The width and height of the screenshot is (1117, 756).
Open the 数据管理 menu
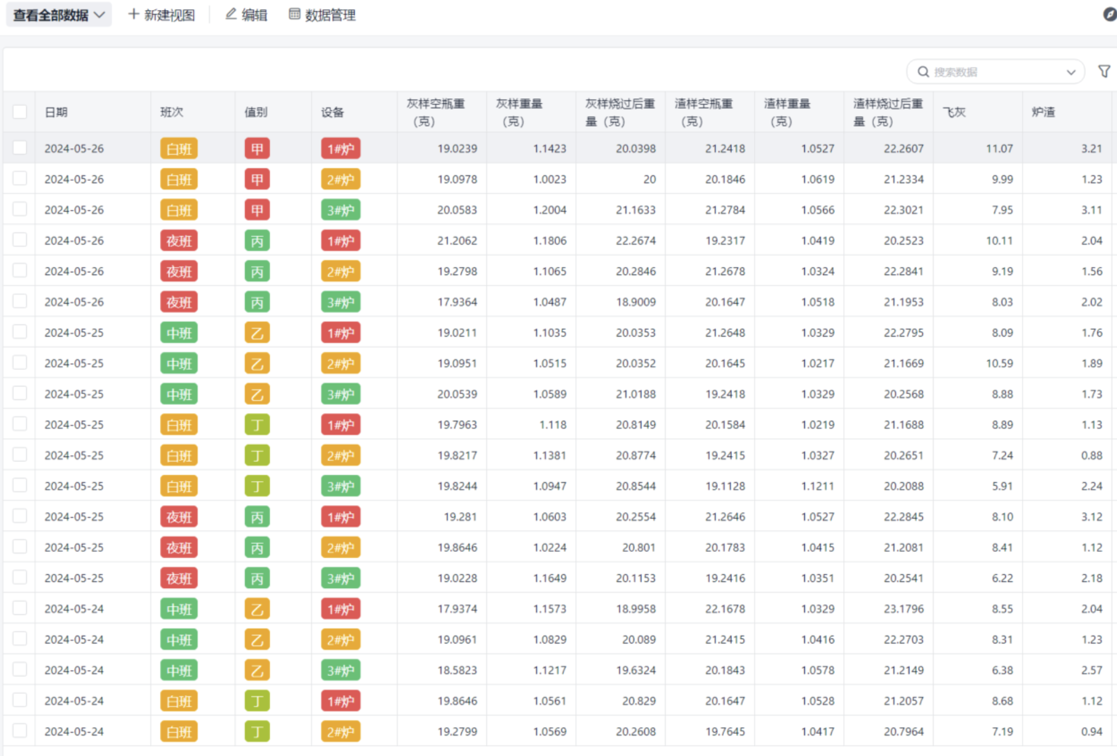pyautogui.click(x=329, y=15)
